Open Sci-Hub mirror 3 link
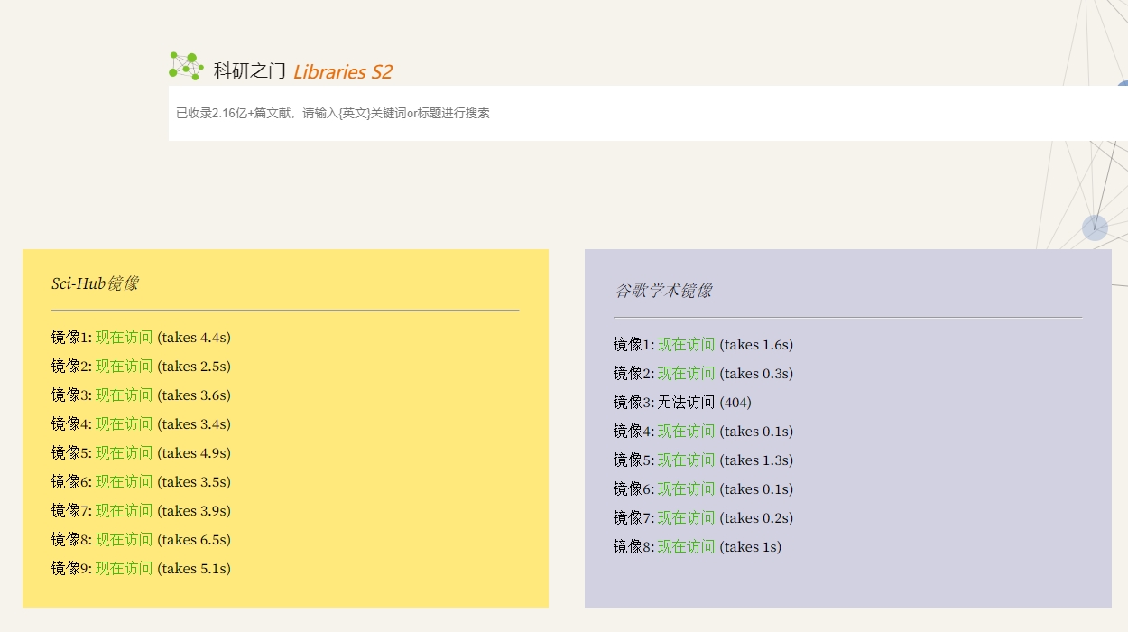1128x632 pixels. (125, 395)
